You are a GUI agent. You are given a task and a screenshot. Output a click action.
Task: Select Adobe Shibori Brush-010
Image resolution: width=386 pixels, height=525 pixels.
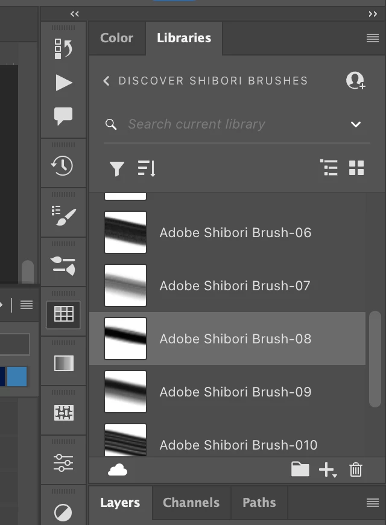click(227, 438)
